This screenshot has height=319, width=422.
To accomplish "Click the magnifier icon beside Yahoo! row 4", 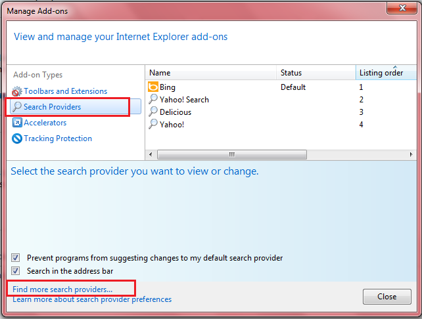I will click(x=153, y=124).
